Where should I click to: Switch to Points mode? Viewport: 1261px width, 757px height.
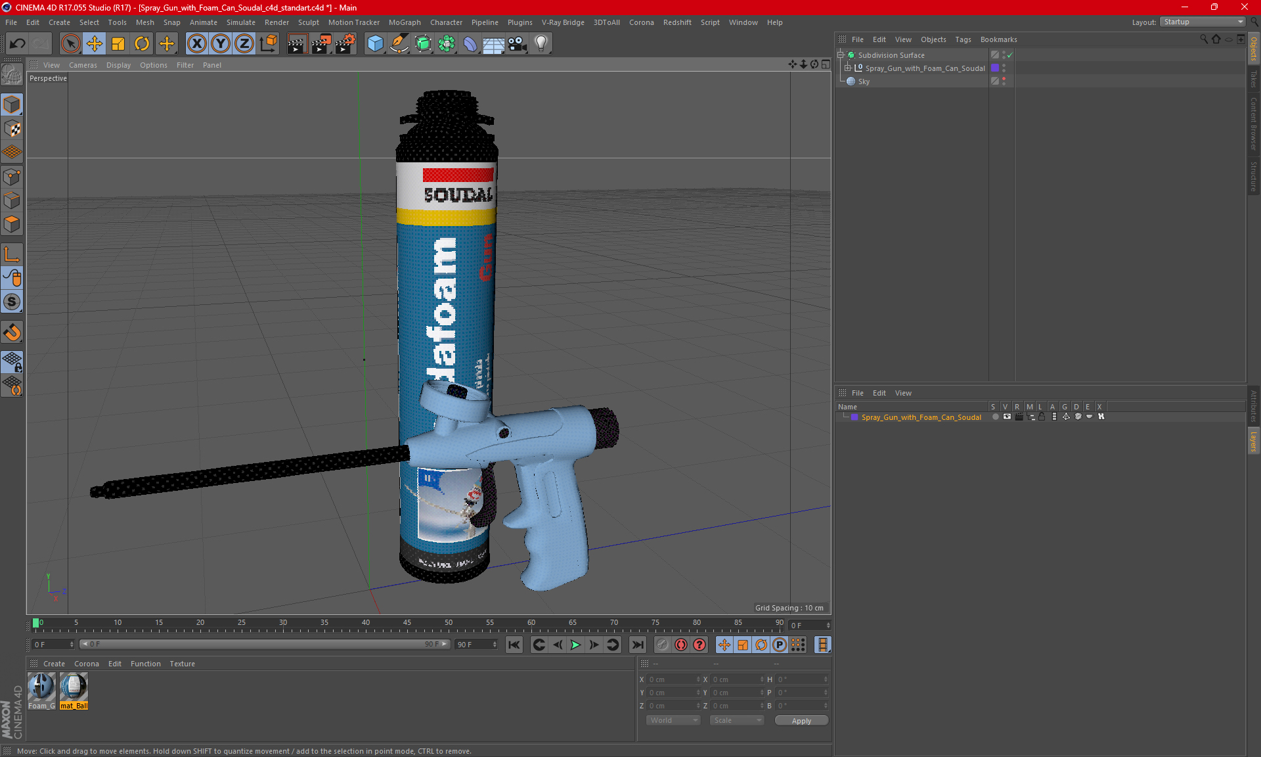coord(12,177)
